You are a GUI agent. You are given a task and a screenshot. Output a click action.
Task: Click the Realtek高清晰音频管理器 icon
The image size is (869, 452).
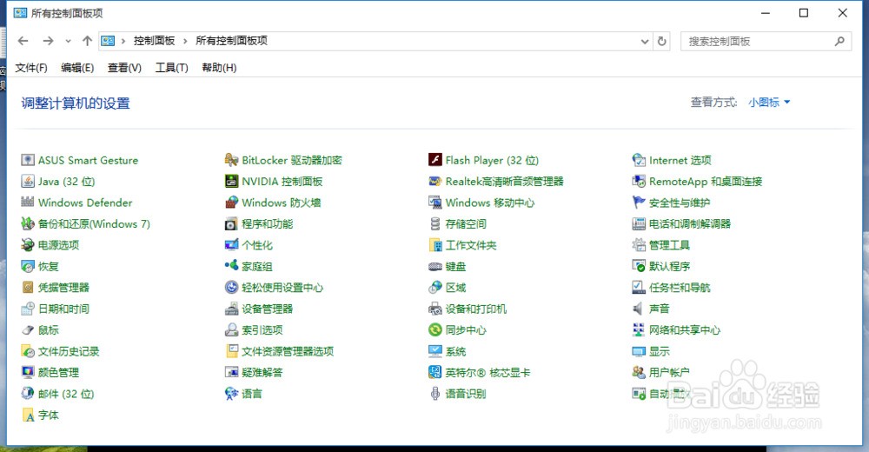tap(435, 182)
